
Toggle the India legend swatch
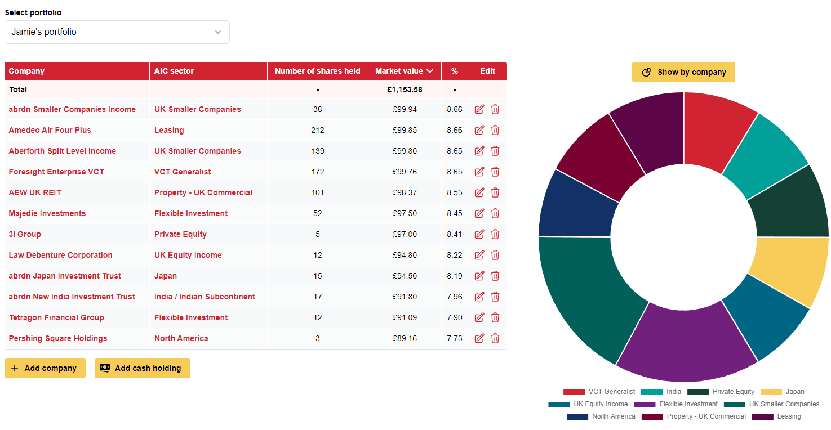click(x=652, y=392)
